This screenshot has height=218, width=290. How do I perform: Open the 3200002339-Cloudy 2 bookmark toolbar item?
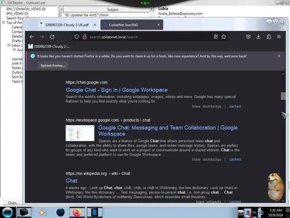pyautogui.click(x=49, y=46)
